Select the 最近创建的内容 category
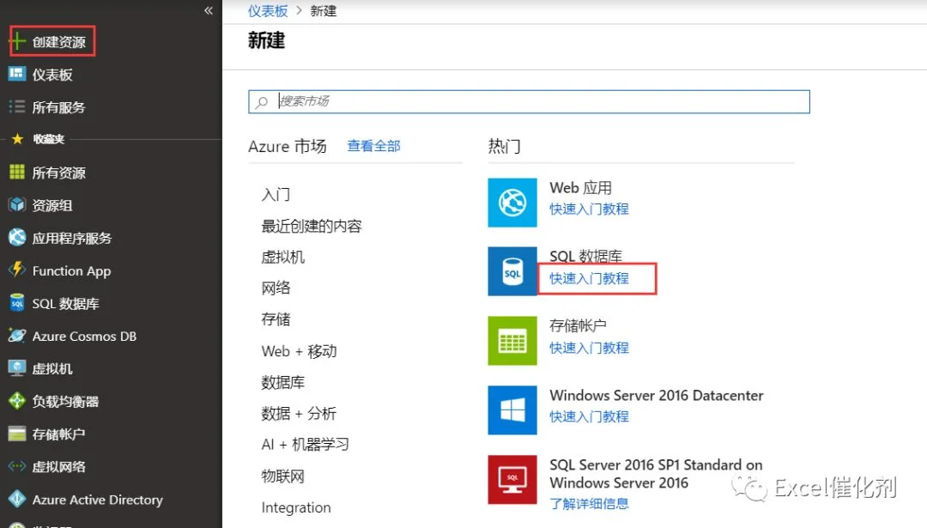927x528 pixels. (312, 226)
